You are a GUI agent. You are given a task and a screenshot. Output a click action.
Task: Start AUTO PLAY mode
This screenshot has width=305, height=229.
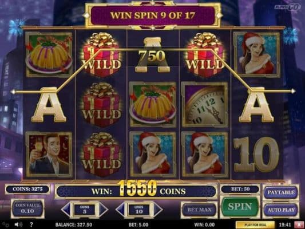coord(281,210)
